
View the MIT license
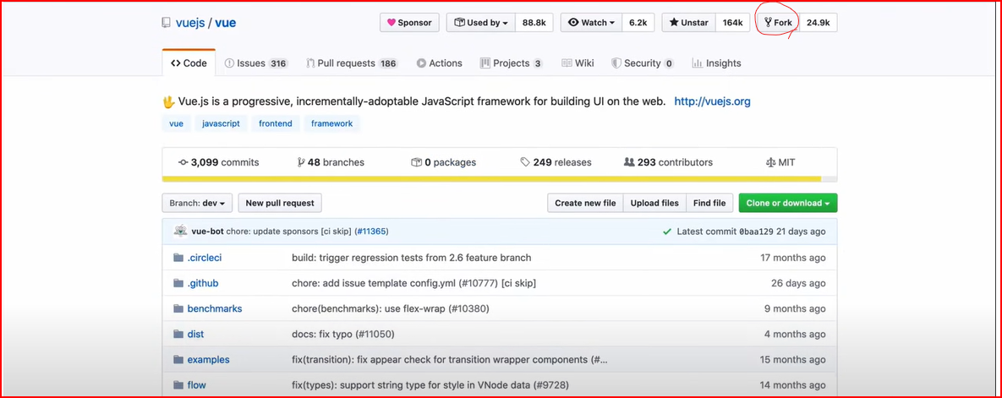[x=780, y=162]
